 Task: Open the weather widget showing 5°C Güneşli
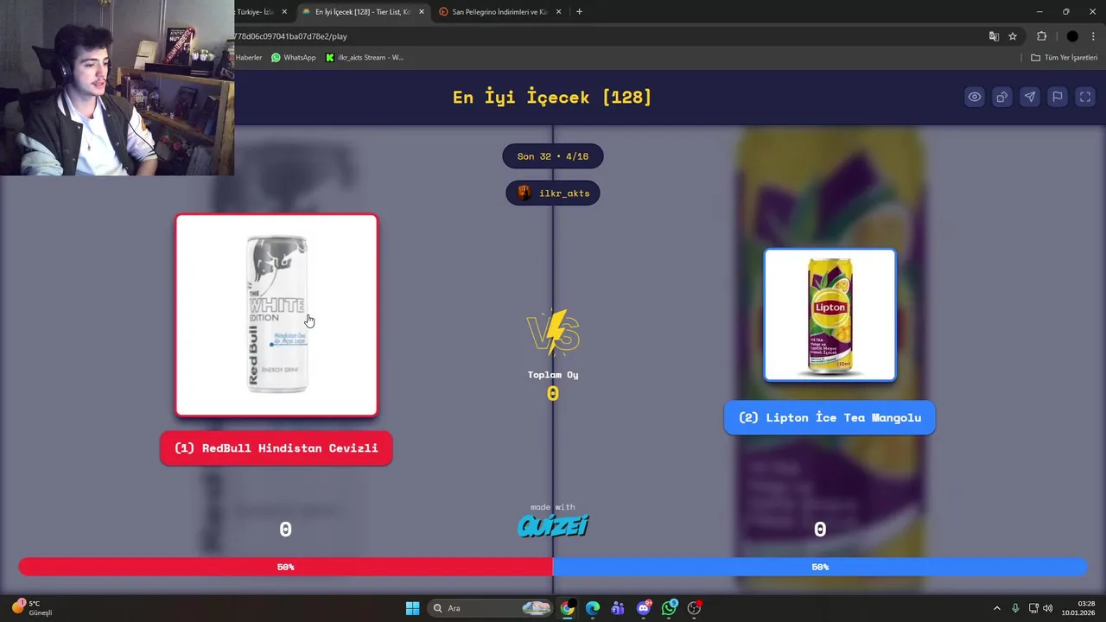pos(33,608)
